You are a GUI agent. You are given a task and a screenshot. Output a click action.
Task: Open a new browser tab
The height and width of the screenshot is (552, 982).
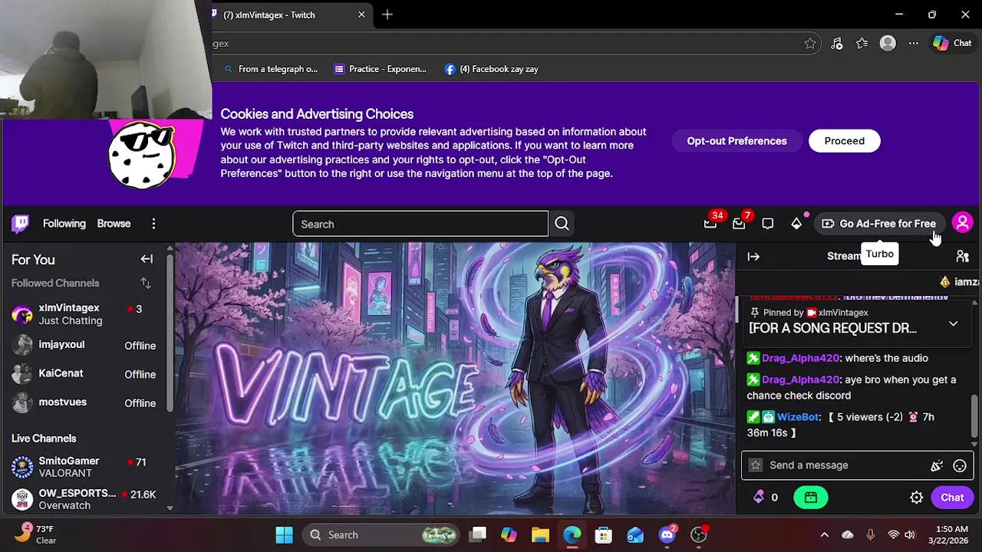point(387,15)
